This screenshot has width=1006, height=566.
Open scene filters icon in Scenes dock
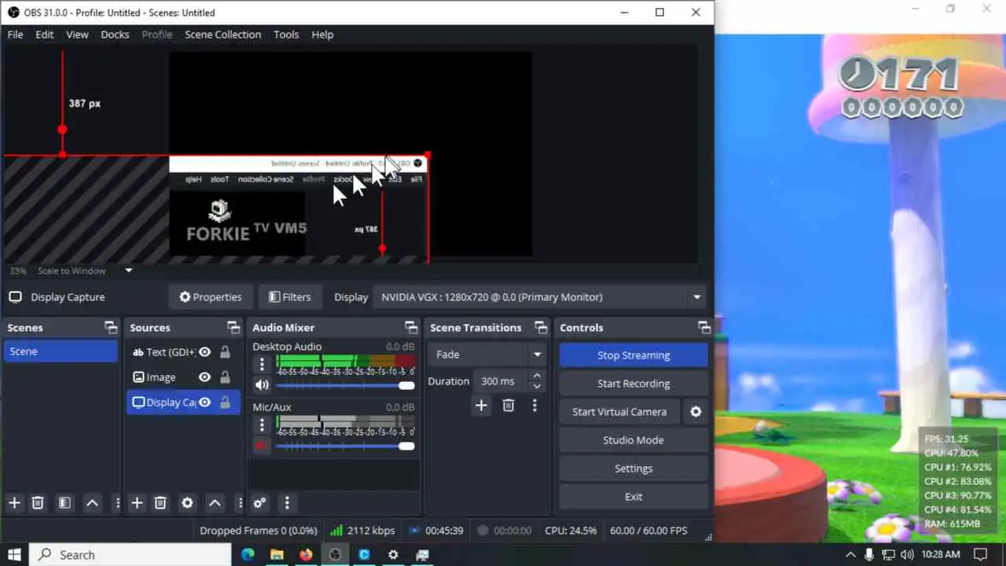(x=65, y=503)
